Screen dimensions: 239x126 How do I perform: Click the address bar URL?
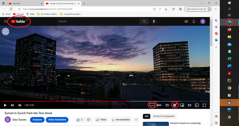pyautogui.click(x=48, y=9)
